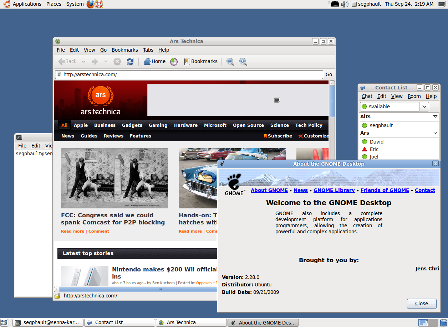Click the clock Thu Sep 24 in panel

[x=409, y=4]
